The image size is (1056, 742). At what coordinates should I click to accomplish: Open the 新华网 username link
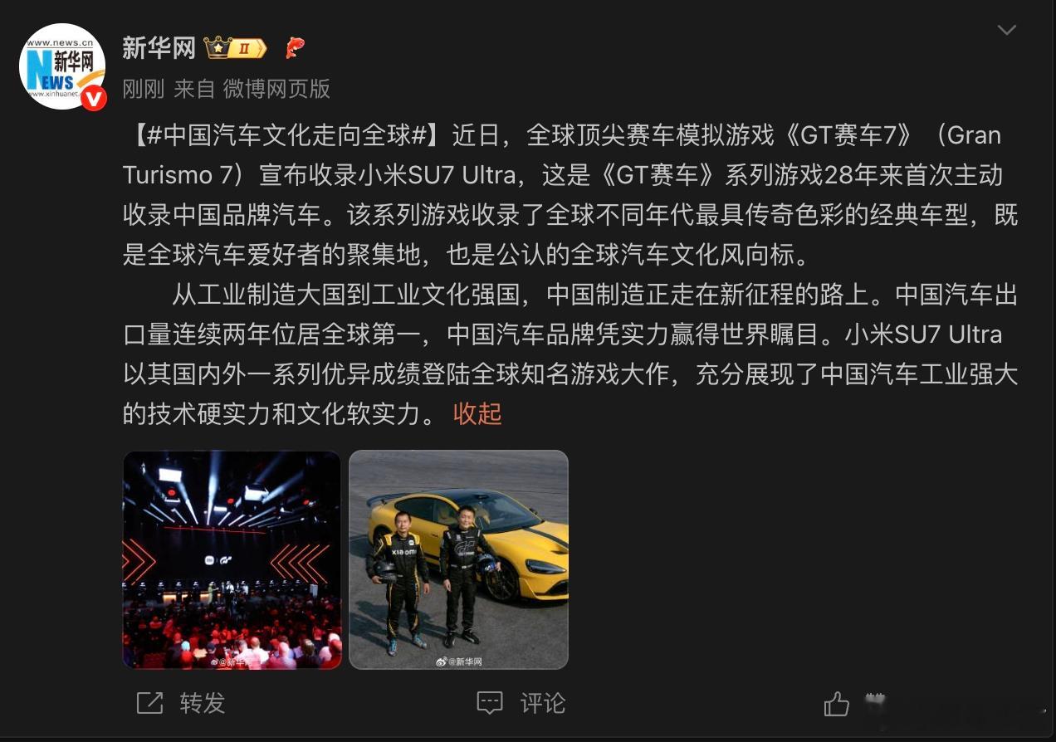[x=159, y=48]
